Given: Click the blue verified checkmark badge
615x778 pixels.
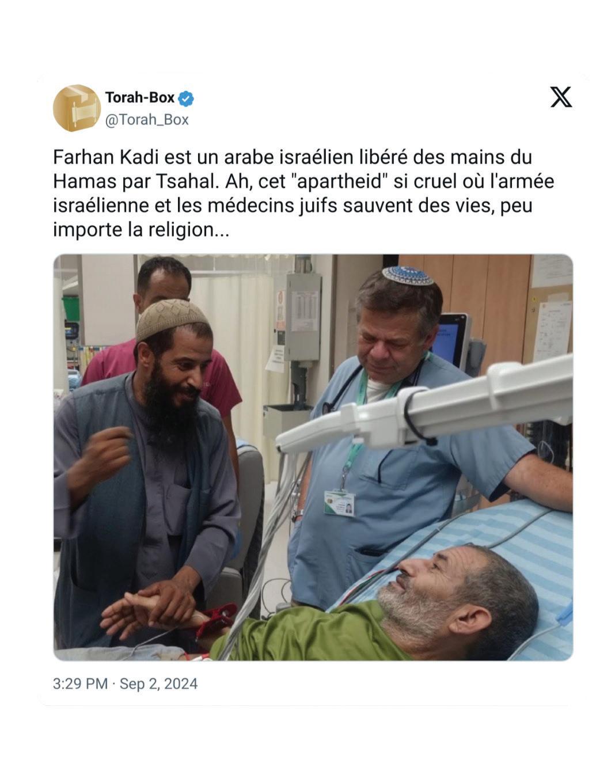Looking at the screenshot, I should click(185, 98).
